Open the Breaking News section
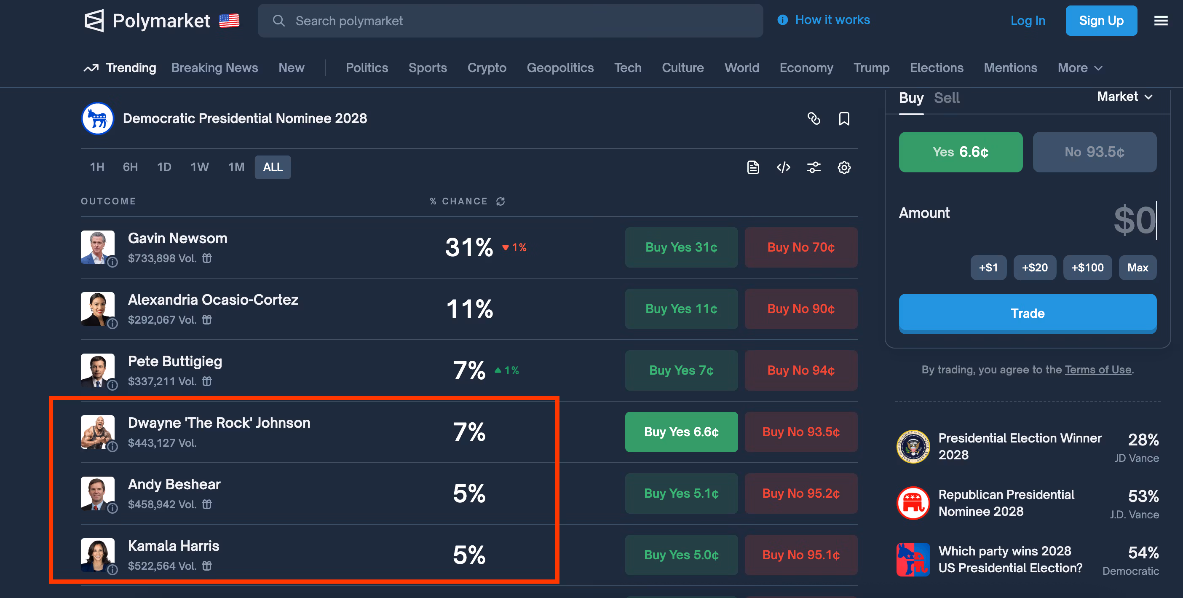Image resolution: width=1183 pixels, height=598 pixels. click(x=214, y=68)
